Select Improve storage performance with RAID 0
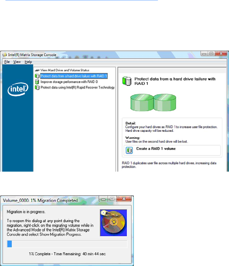Screen dimensions: 229x266 coord(69,82)
